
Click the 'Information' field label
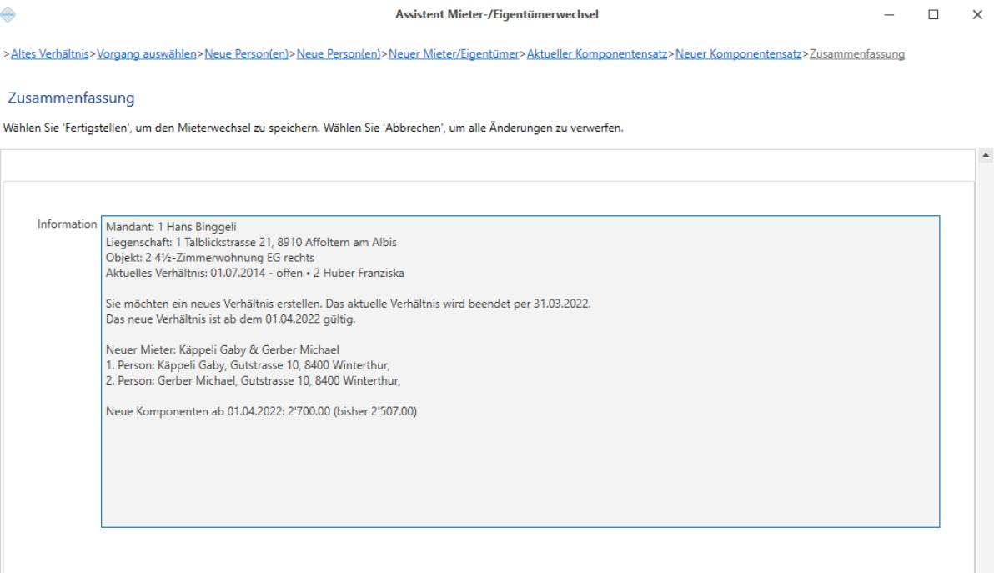68,224
